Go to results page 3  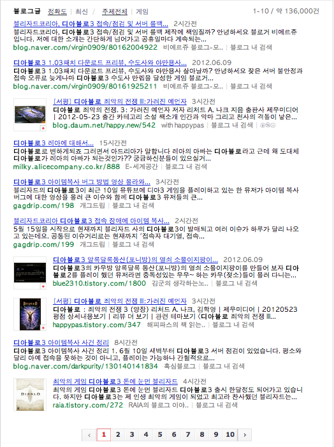pyautogui.click(x=132, y=435)
